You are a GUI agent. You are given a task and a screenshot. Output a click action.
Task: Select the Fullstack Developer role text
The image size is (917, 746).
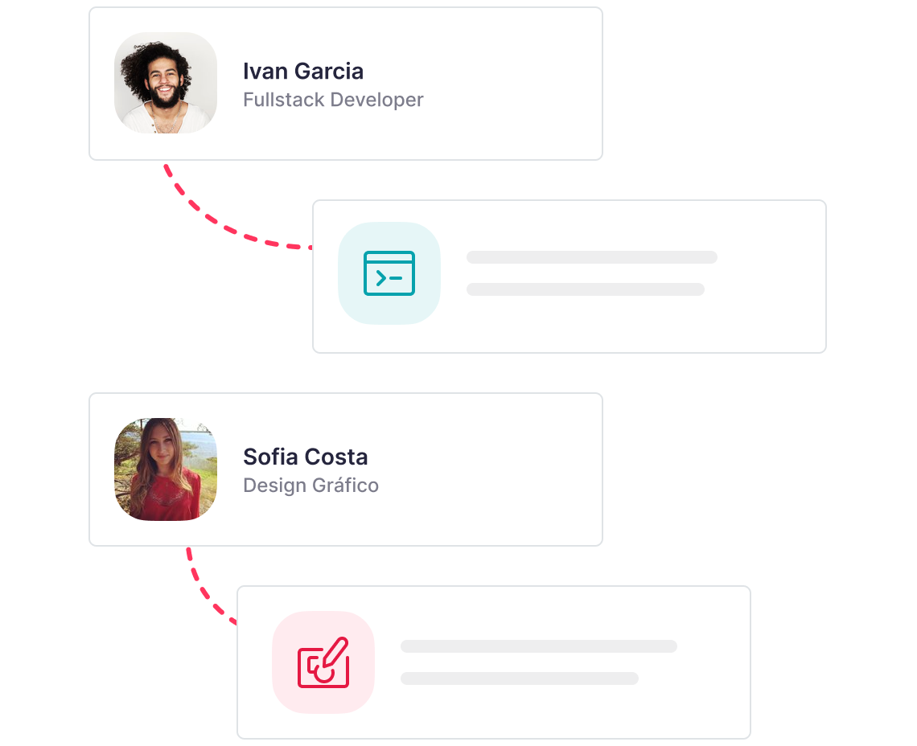coord(333,100)
